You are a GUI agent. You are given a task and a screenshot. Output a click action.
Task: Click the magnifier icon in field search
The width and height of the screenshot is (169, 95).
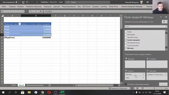click(x=166, y=26)
